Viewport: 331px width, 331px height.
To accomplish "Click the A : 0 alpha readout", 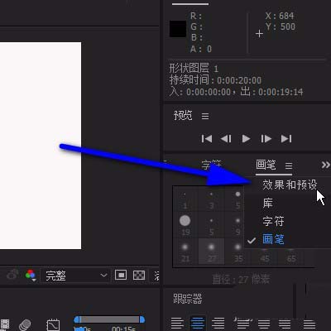I will pyautogui.click(x=201, y=49).
